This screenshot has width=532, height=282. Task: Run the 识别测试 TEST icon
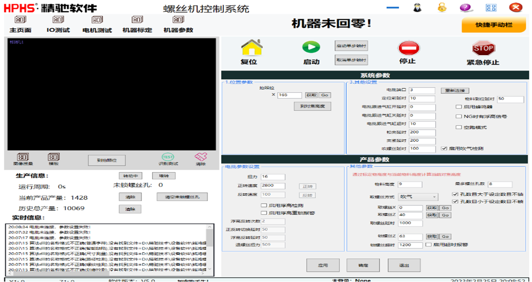point(168,157)
